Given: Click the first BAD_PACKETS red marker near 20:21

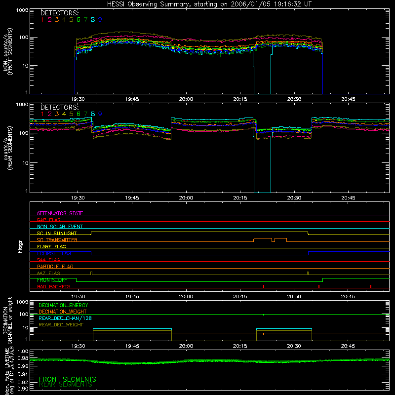Looking at the screenshot, I should click(x=264, y=286).
